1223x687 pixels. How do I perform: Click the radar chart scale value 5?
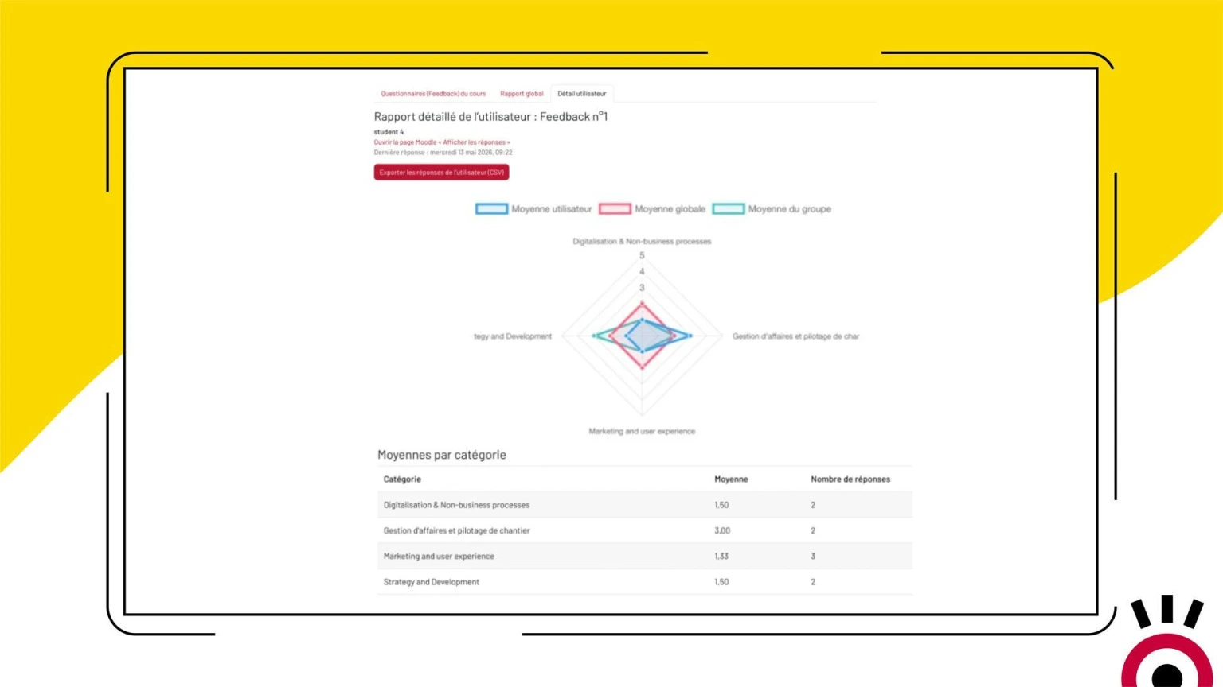pos(642,256)
